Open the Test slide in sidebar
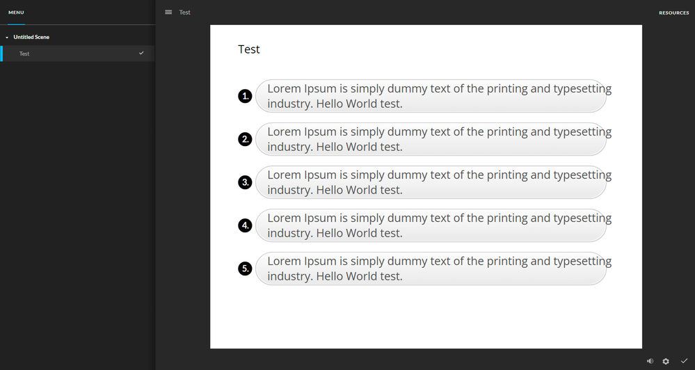The width and height of the screenshot is (695, 370). [x=24, y=54]
